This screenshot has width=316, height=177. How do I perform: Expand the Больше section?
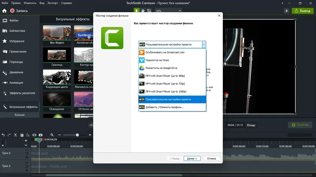pyautogui.click(x=19, y=115)
